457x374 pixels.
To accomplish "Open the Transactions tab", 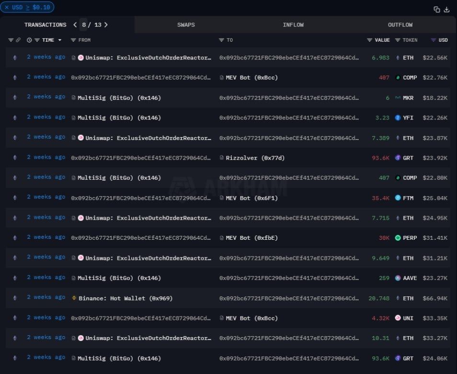I will [x=46, y=25].
